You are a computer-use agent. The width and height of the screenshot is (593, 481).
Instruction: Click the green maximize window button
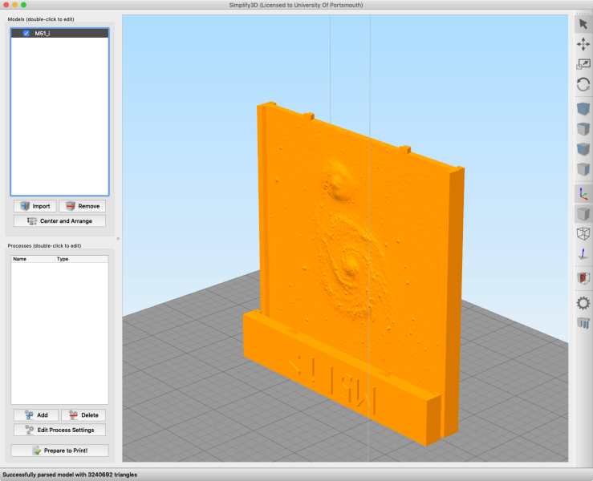click(x=23, y=5)
